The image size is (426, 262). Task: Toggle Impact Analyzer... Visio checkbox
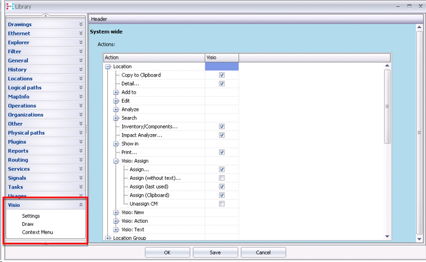point(222,135)
